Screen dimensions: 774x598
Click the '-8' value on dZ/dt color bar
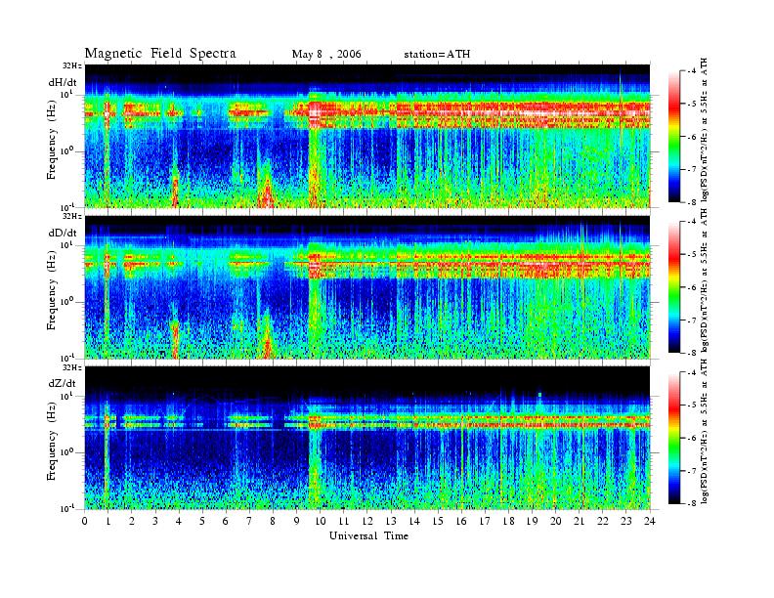pos(692,503)
